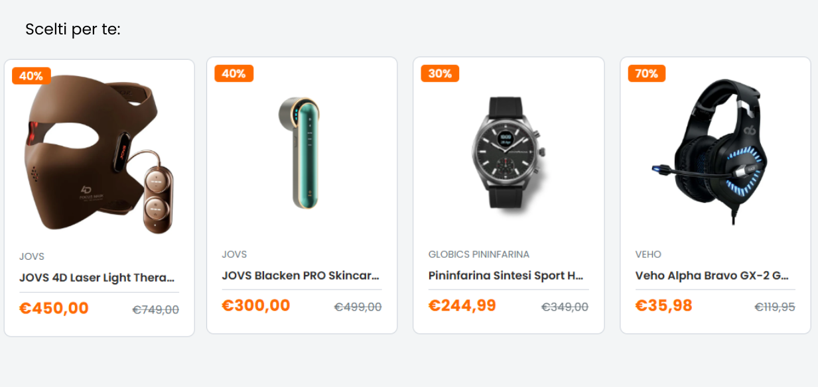Open JOVS Blacken PRO Skincare title link

301,276
